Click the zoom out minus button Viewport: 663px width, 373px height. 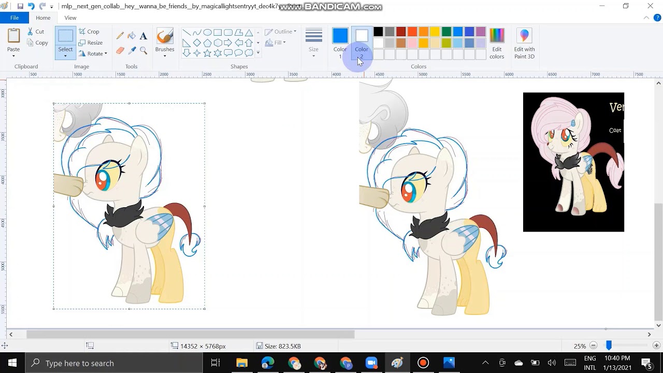pyautogui.click(x=594, y=346)
